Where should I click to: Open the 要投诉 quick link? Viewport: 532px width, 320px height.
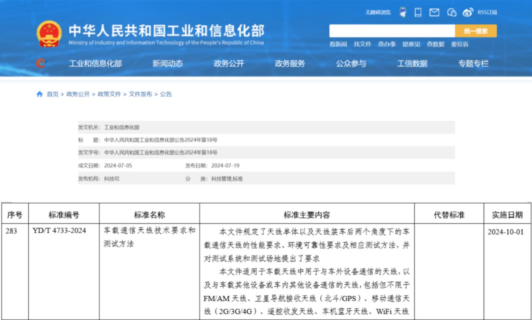[460, 44]
